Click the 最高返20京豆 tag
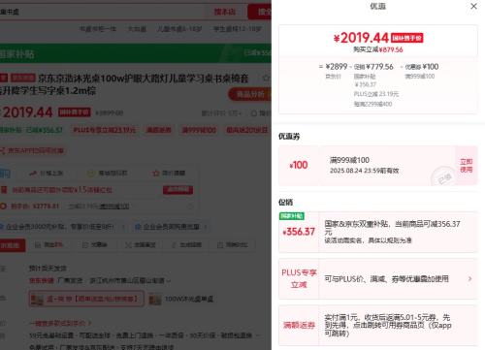This screenshot has width=485, height=350. (x=247, y=130)
